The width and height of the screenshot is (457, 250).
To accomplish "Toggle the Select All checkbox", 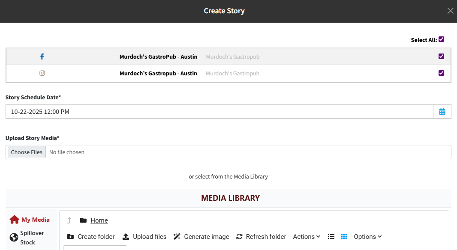I will pyautogui.click(x=441, y=39).
